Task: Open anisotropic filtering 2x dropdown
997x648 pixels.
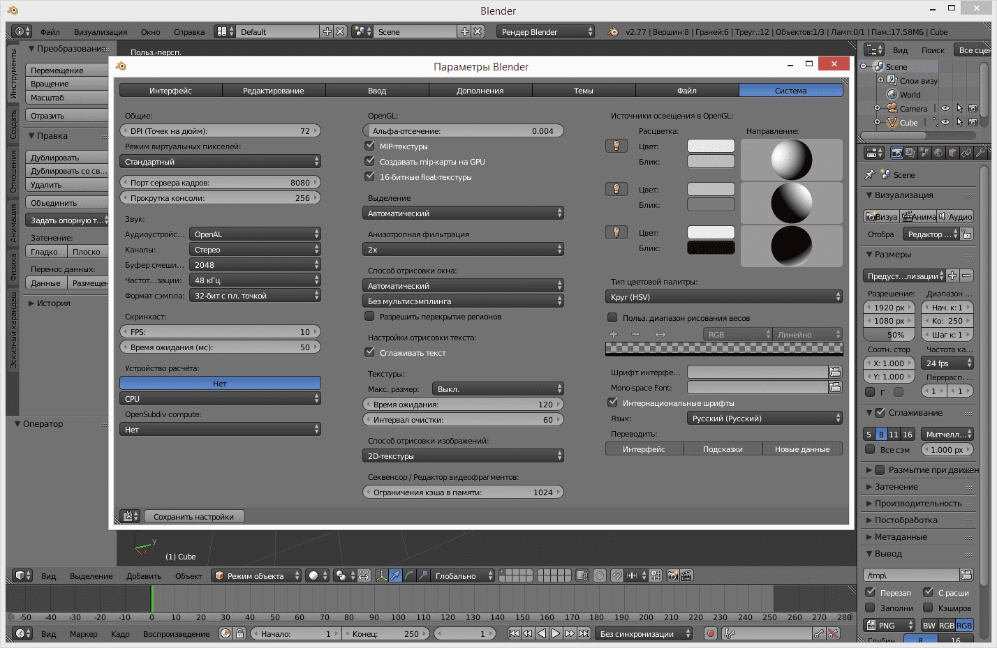Action: 463,249
